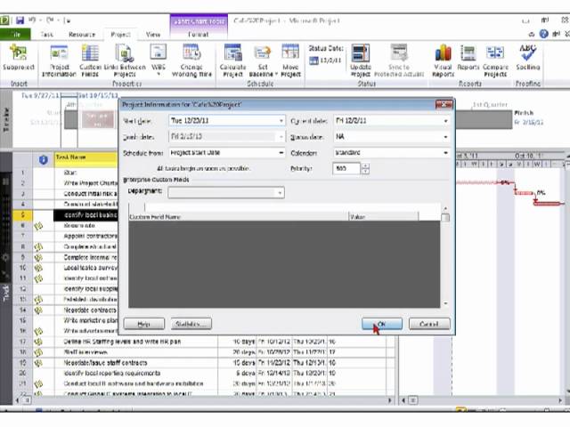
Task: Click Gantt chart horizontal scrollbar left arrow
Action: [403, 400]
